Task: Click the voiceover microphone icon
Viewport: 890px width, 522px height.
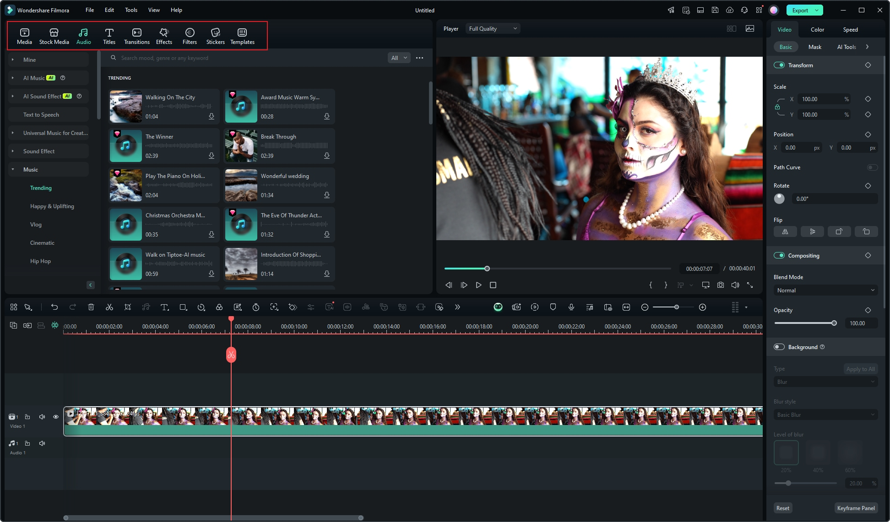Action: point(571,307)
